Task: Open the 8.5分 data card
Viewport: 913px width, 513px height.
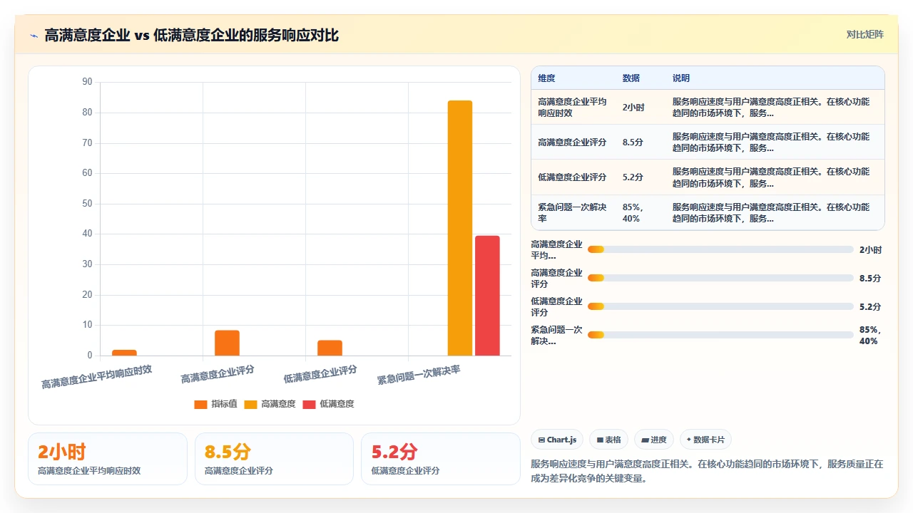Action: coord(274,459)
